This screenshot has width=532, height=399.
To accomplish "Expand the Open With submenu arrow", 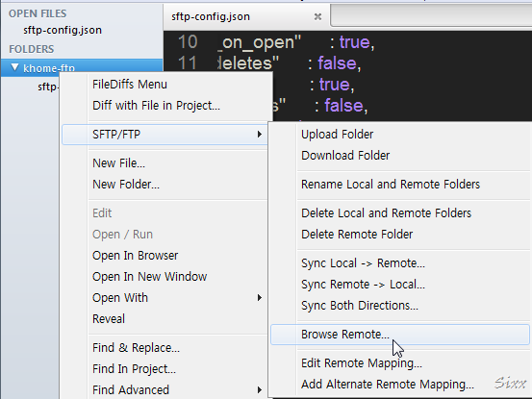I will (x=260, y=298).
